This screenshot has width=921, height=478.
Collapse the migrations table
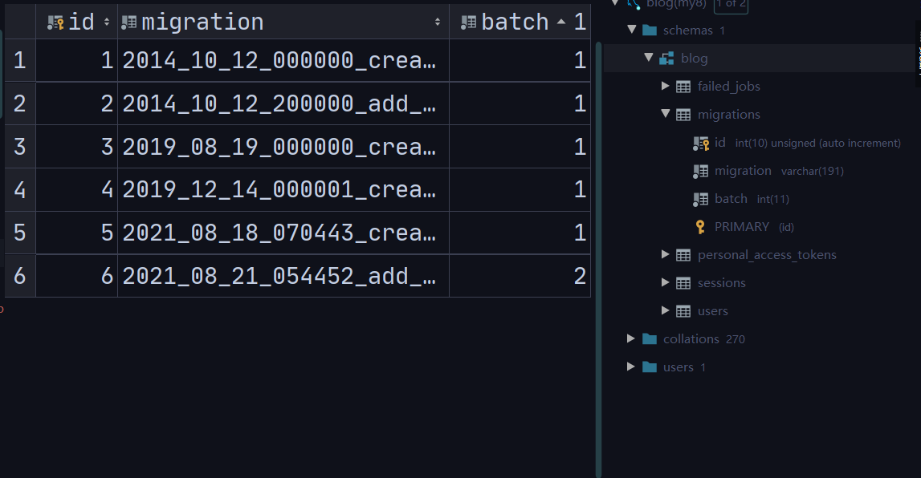tap(666, 114)
